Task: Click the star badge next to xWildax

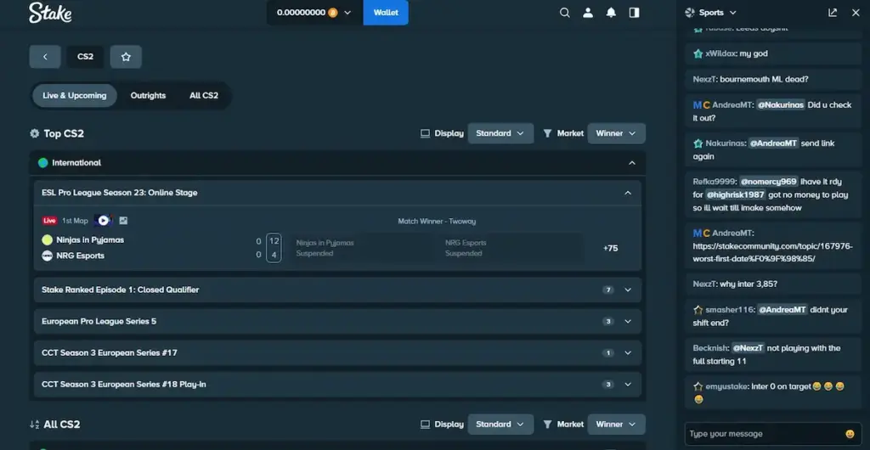Action: [698, 53]
